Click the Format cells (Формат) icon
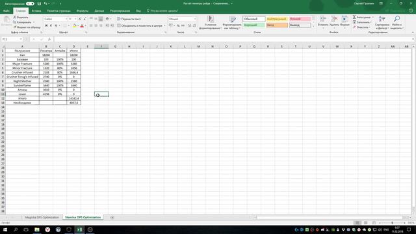Image resolution: width=416 pixels, height=234 pixels. [344, 19]
